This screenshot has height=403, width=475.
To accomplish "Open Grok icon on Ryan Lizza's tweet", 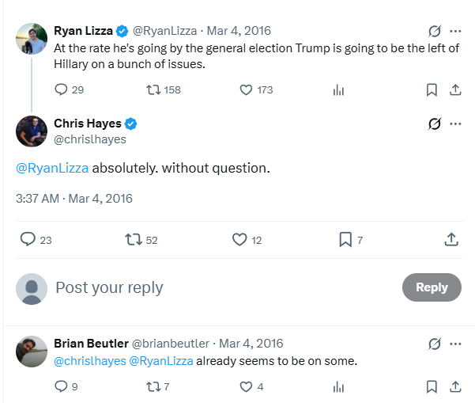I will [x=434, y=32].
